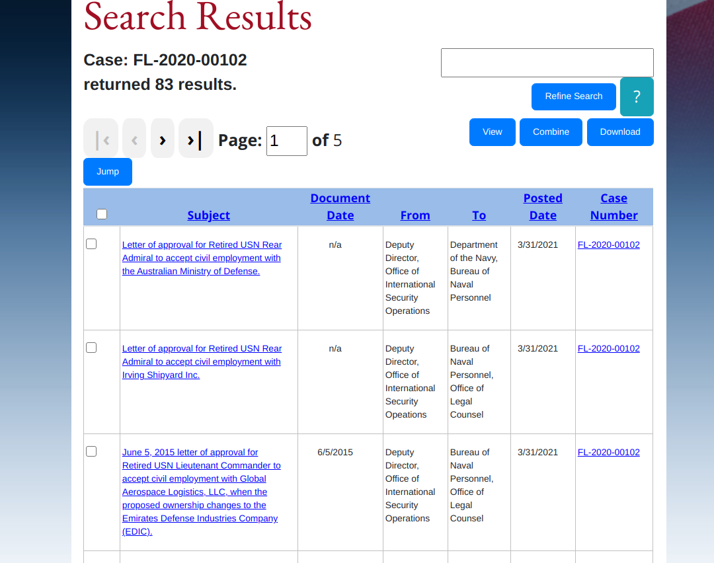Check the Irving Shipyard Inc. row checkbox

[91, 348]
